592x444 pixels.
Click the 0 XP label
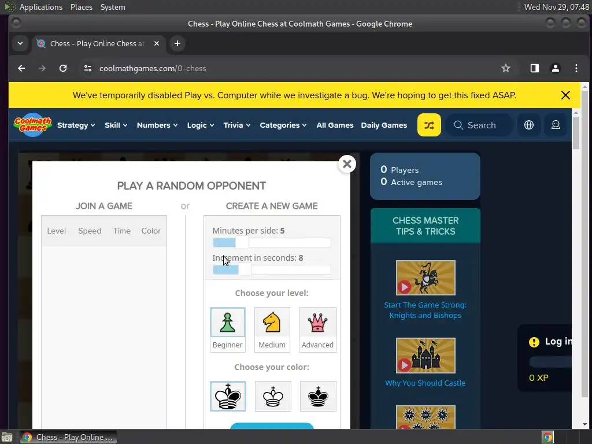tap(539, 378)
